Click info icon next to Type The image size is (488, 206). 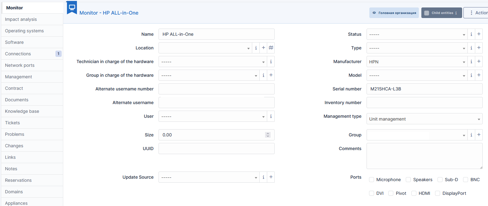click(471, 48)
